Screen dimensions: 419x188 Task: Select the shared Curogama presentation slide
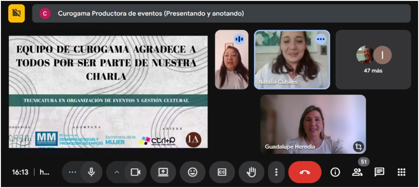pyautogui.click(x=108, y=92)
